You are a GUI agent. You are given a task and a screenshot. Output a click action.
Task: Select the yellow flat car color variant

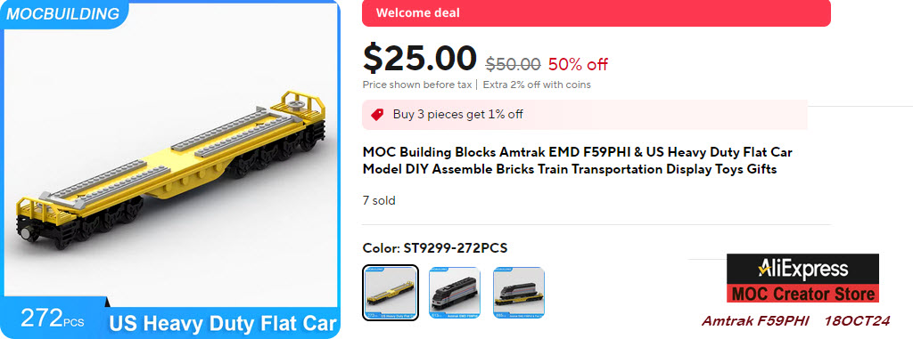point(391,293)
